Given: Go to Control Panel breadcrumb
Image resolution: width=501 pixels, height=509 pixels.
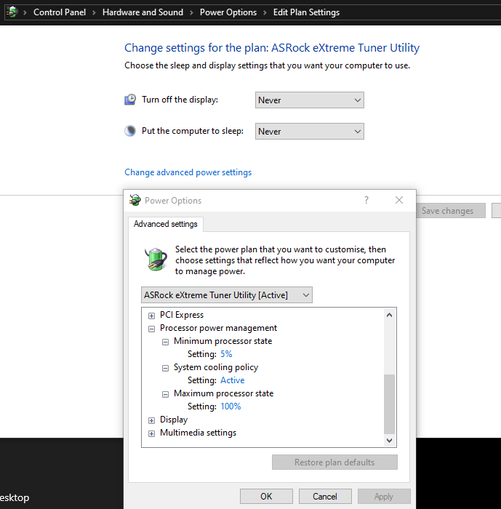Looking at the screenshot, I should coord(60,12).
